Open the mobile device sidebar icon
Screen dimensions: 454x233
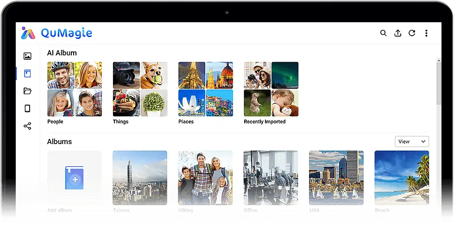point(27,108)
